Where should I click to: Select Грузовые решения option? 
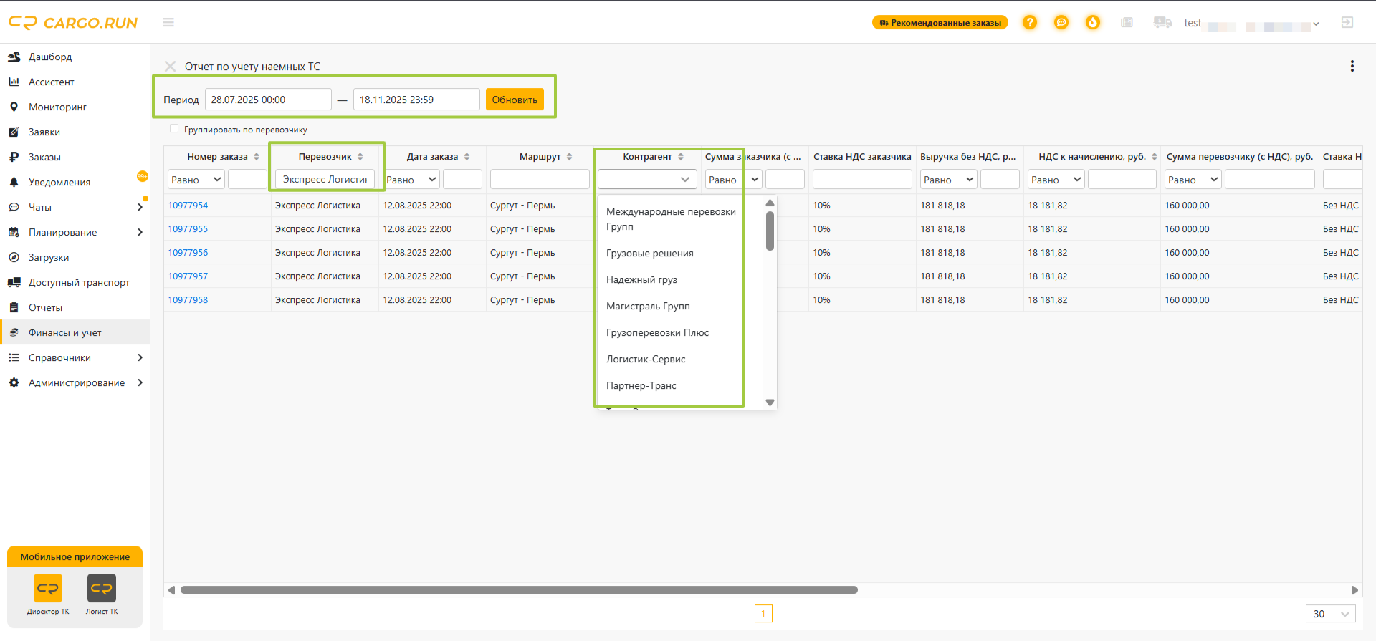[681, 254]
